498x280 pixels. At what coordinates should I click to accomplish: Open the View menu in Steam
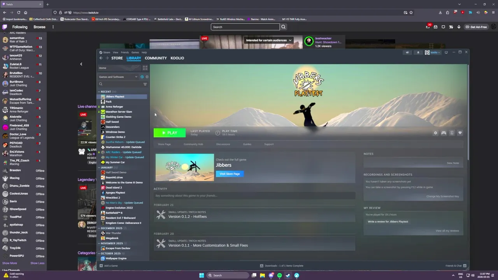click(116, 52)
